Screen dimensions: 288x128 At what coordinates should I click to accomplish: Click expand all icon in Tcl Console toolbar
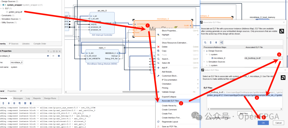click(9, 103)
